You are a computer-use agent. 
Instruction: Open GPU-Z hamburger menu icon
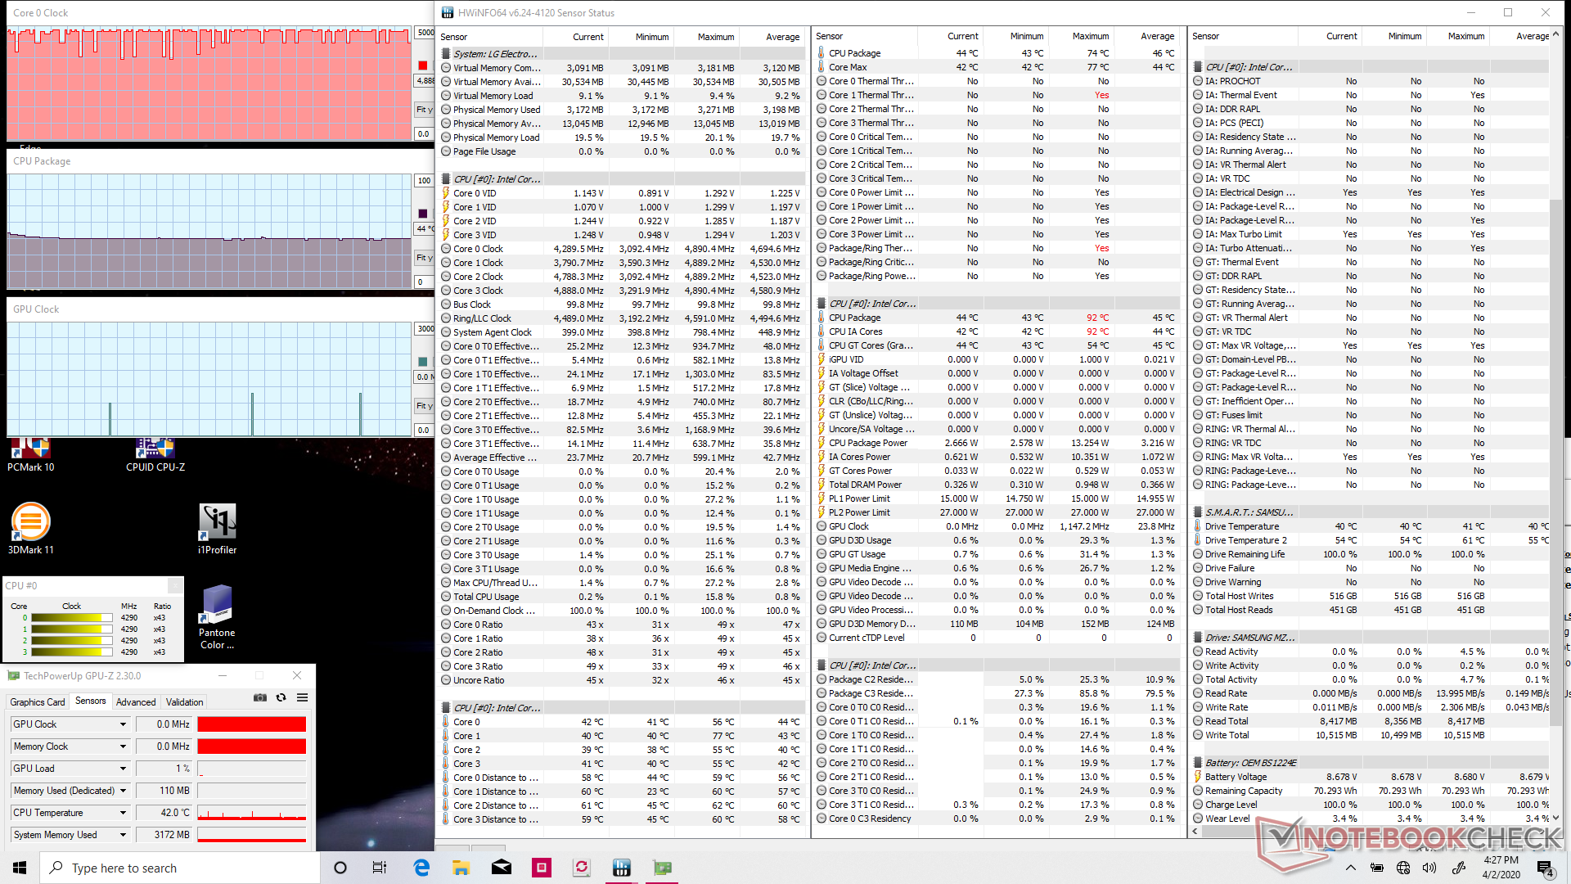pyautogui.click(x=302, y=697)
